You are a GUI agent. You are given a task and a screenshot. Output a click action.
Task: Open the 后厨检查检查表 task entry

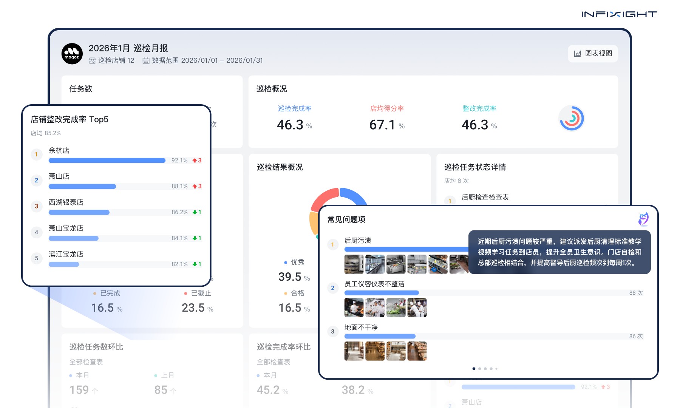tap(485, 197)
